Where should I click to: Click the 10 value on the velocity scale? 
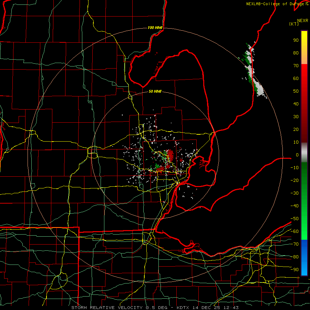(296, 142)
